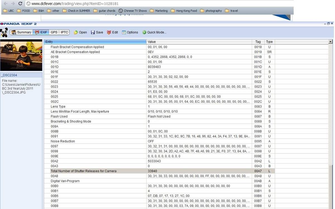
Task: Select Total Number of Shutter Releases row
Action: pyautogui.click(x=159, y=171)
